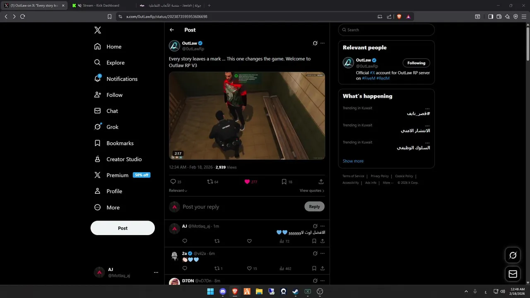This screenshot has width=530, height=298.
Task: Open more options on AJ's reply
Action: coord(323,226)
